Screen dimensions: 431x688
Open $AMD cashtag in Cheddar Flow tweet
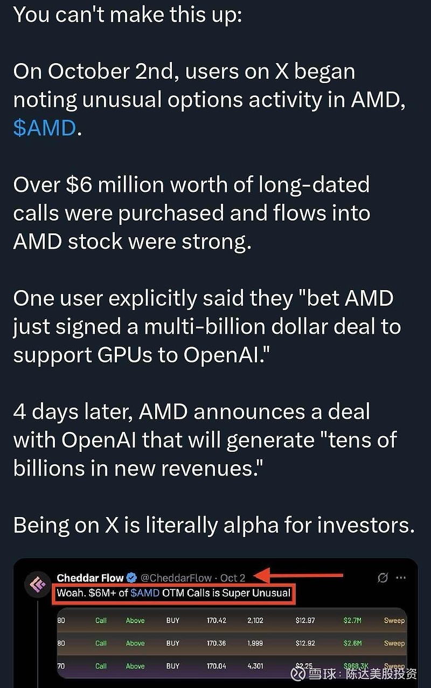pyautogui.click(x=144, y=594)
